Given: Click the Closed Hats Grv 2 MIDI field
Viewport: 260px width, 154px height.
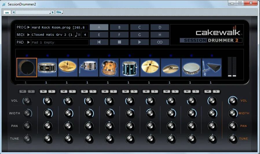Looking at the screenshot, I should pos(52,35).
